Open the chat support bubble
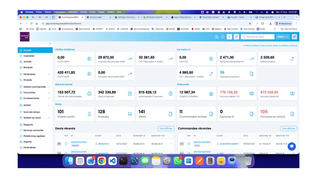 coord(292,146)
